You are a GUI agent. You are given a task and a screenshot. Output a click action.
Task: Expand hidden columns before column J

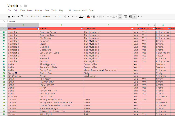click(156, 25)
